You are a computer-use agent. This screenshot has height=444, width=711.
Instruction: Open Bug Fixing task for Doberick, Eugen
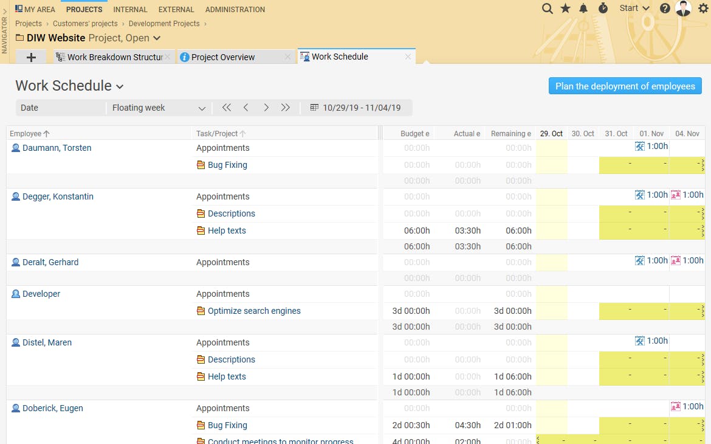point(227,425)
